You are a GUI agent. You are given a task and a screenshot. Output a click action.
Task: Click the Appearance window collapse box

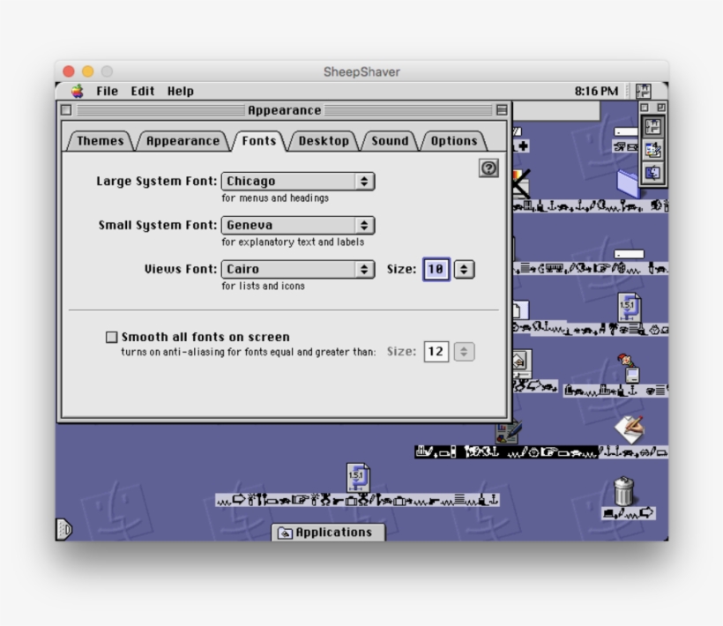tap(502, 110)
